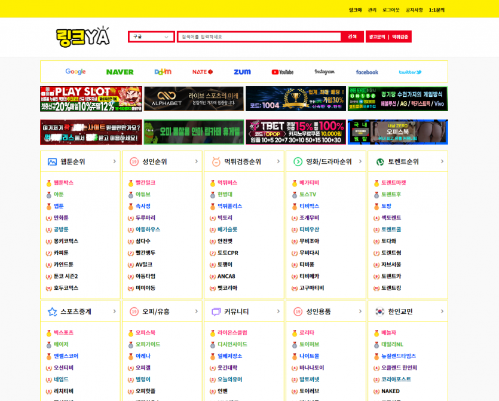Click the 커뮤니티 speech bubble icon
The width and height of the screenshot is (499, 401).
click(216, 311)
